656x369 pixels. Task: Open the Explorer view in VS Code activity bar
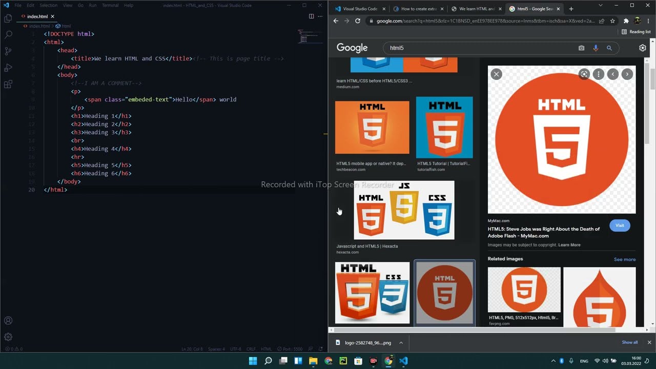coord(8,18)
